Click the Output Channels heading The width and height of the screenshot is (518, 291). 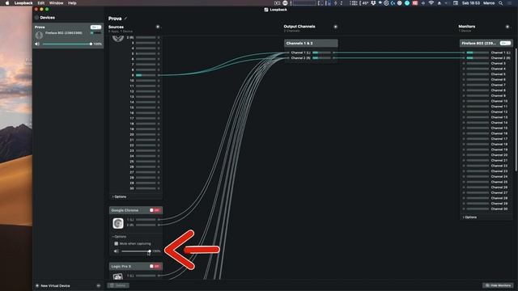[299, 27]
